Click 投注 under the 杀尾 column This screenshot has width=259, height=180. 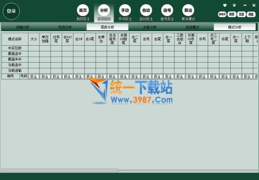pos(225,76)
